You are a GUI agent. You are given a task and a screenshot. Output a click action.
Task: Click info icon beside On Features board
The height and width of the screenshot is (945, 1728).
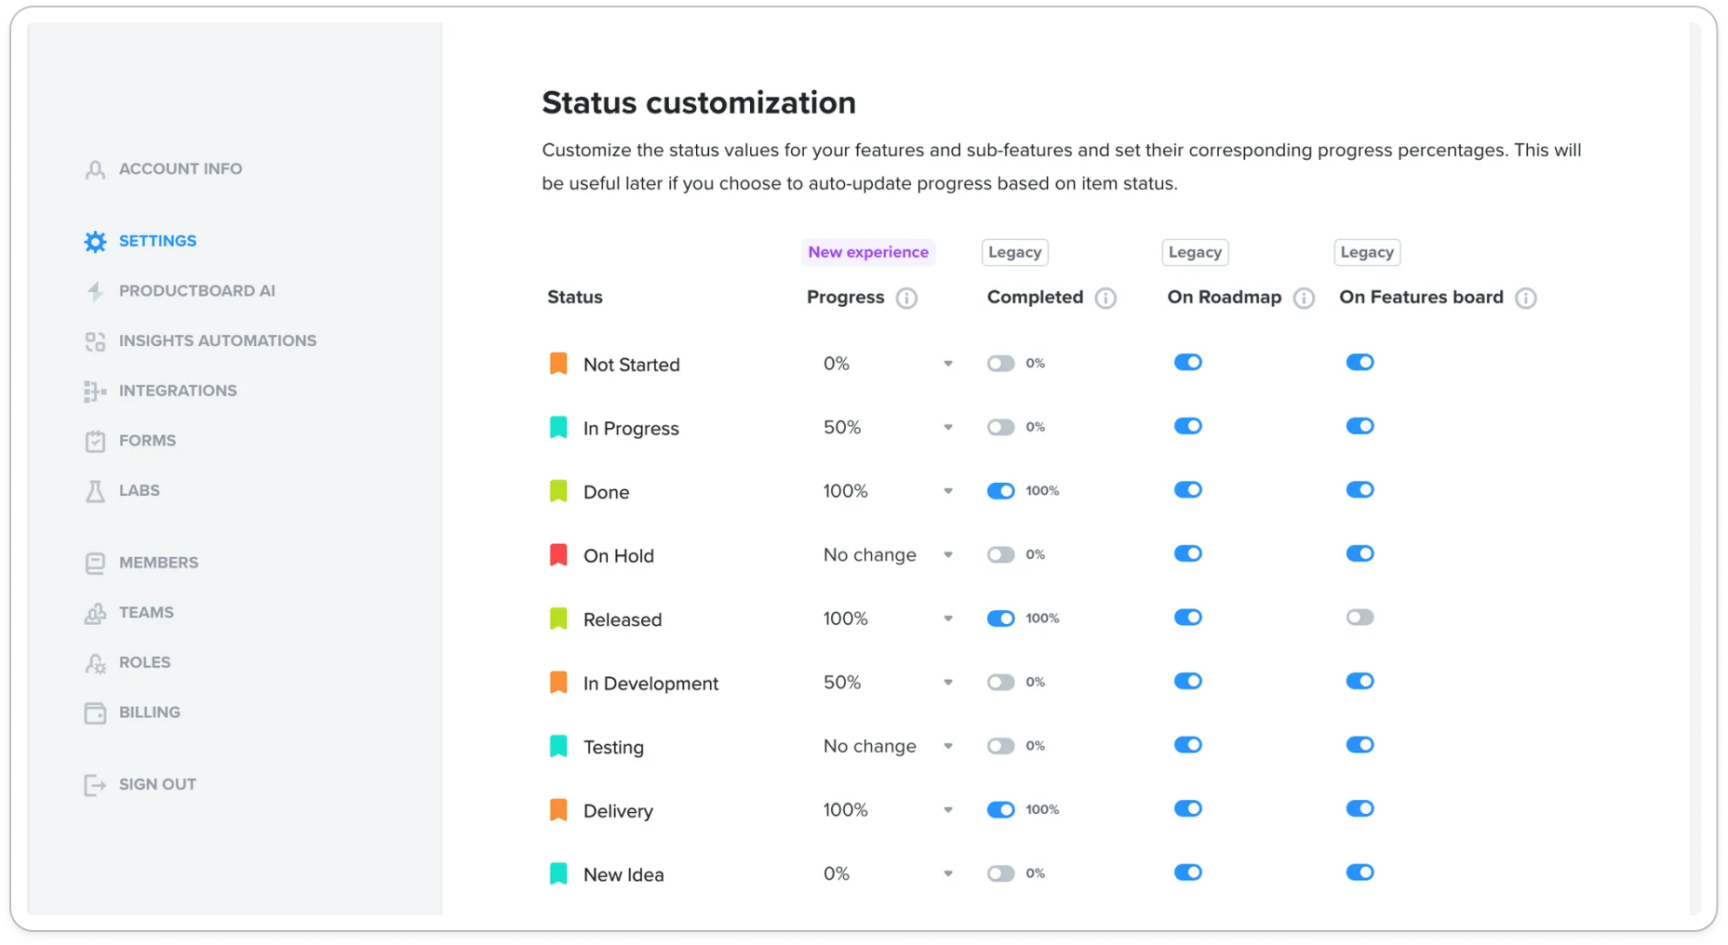(x=1526, y=298)
